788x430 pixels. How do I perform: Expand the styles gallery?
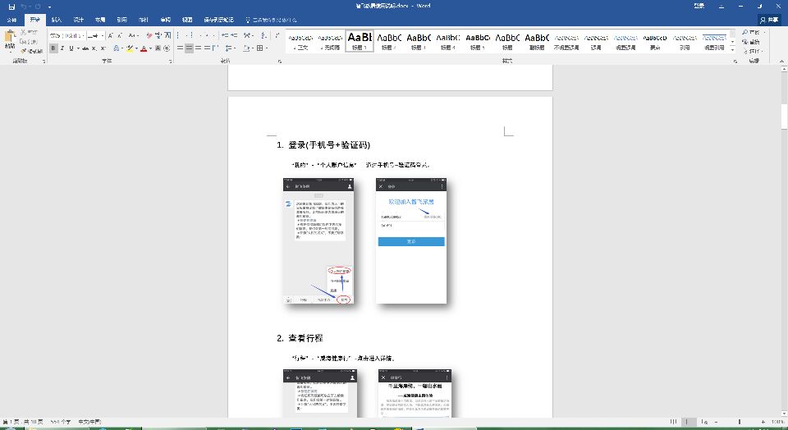click(735, 49)
